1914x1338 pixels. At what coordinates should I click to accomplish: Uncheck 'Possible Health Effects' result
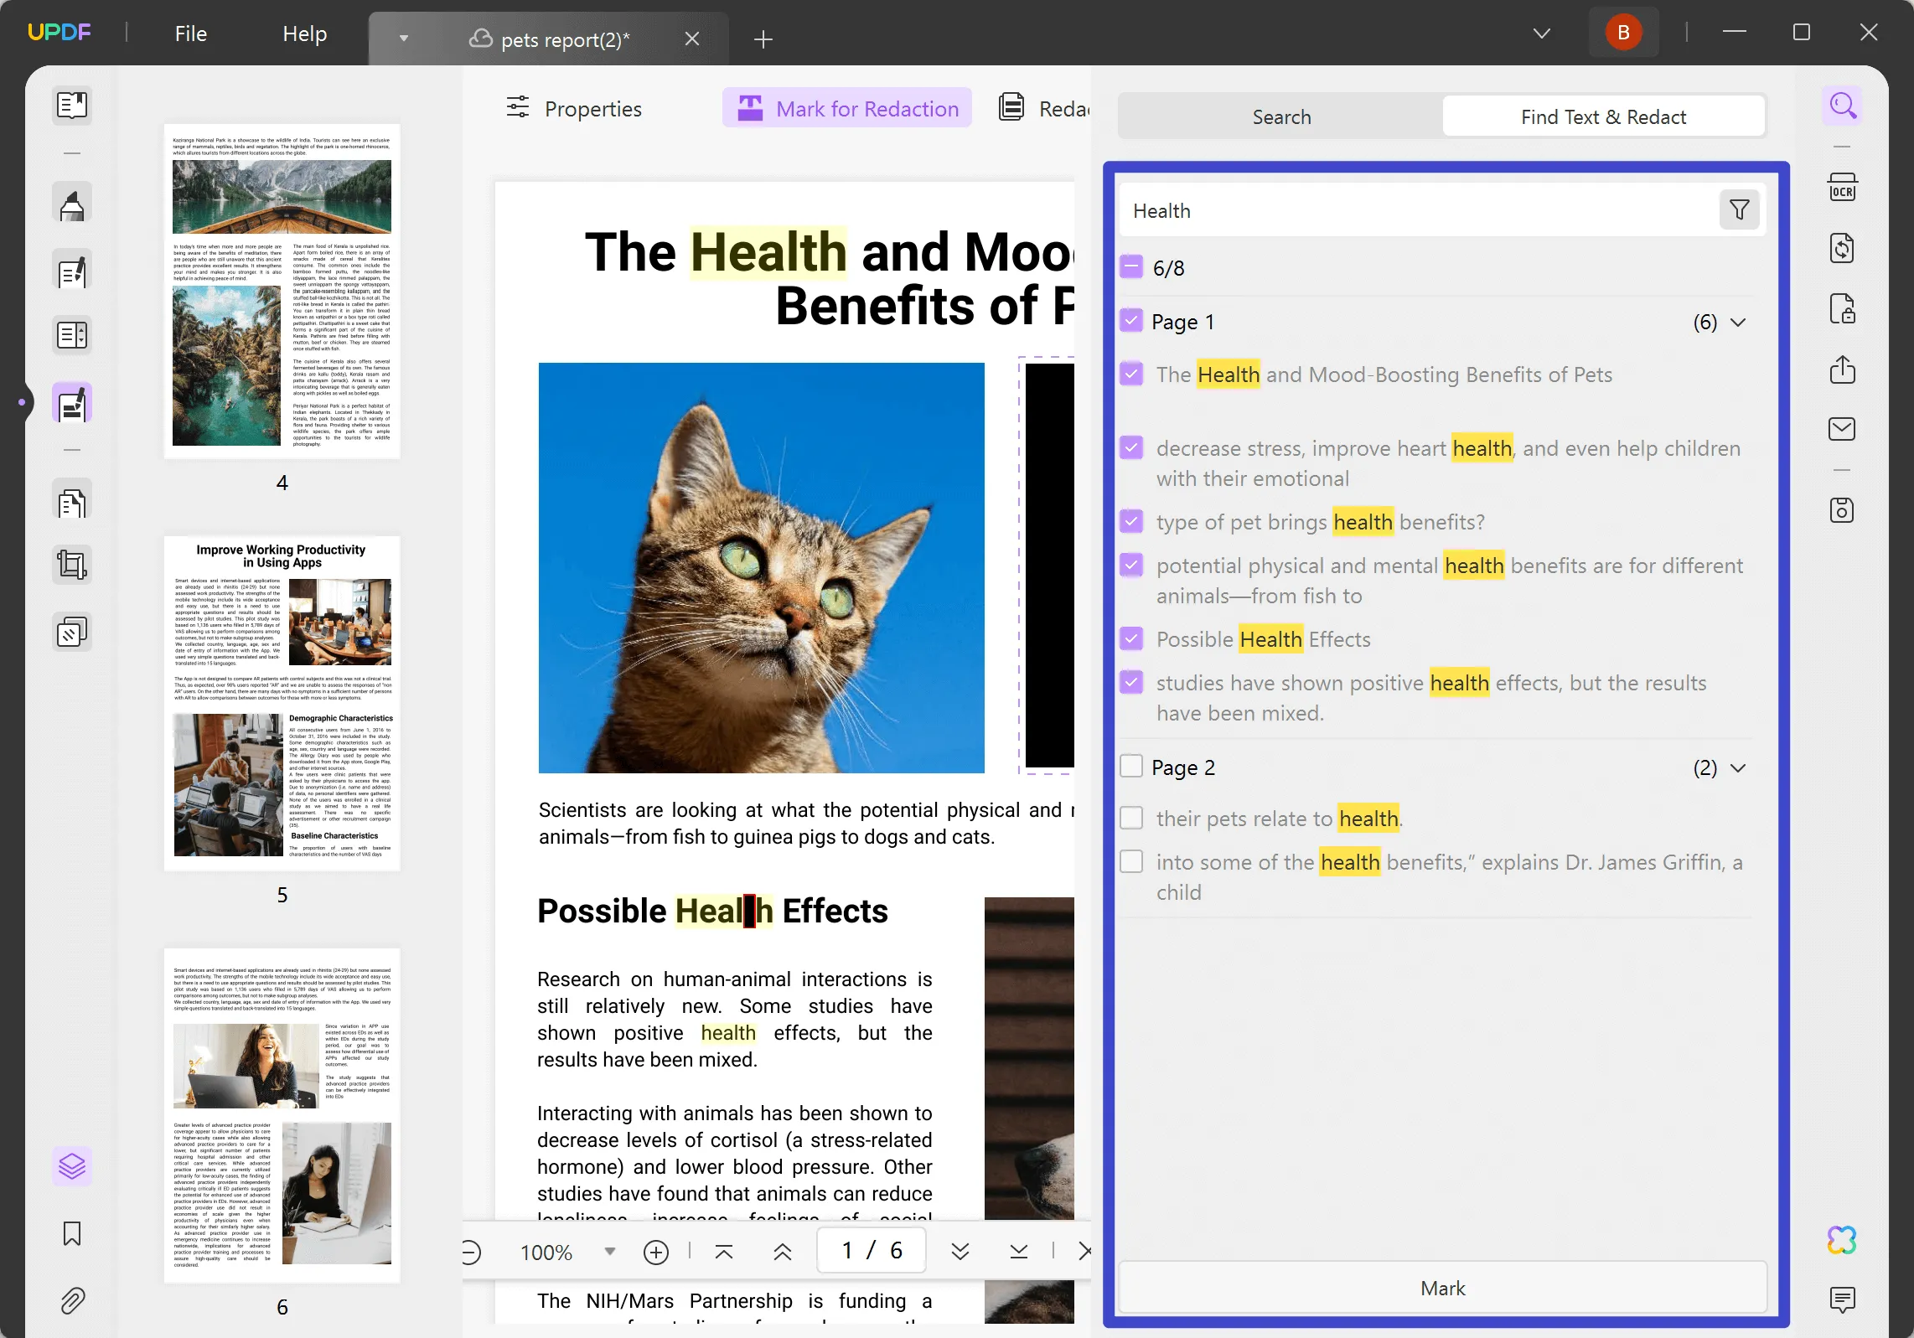tap(1133, 640)
